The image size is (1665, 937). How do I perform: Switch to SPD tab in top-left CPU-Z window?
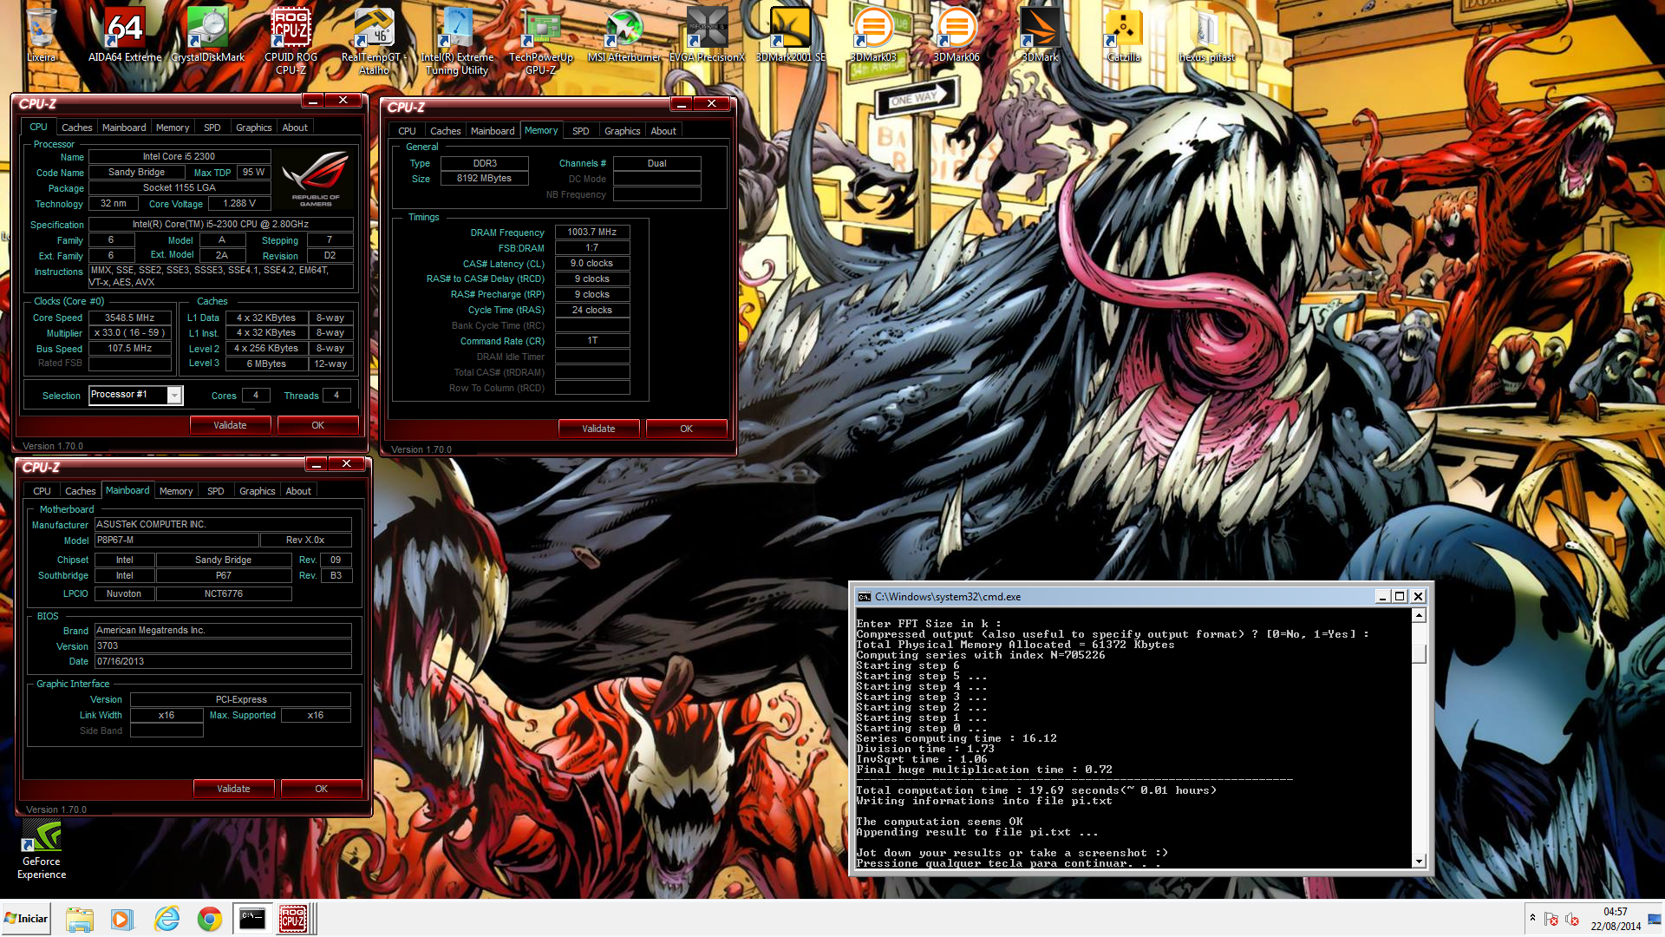(212, 128)
